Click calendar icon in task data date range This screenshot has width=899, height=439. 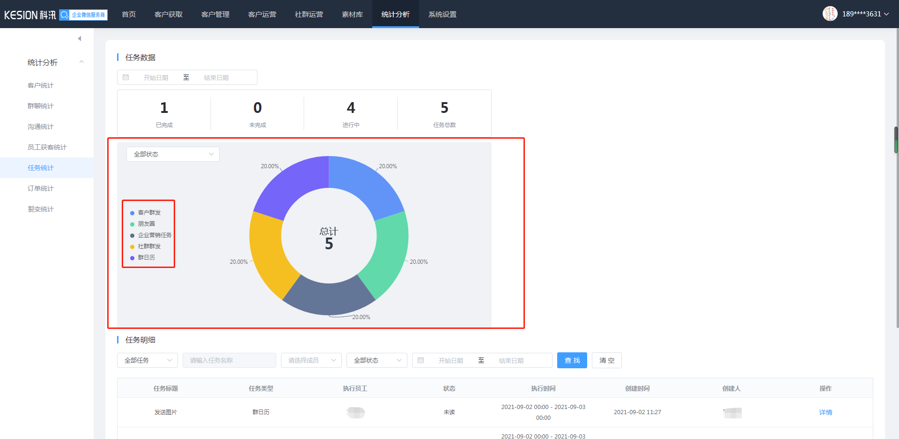click(x=126, y=77)
